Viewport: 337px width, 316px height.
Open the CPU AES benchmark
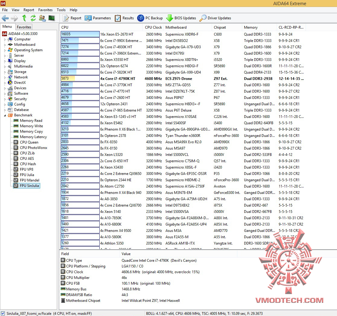coord(24,158)
